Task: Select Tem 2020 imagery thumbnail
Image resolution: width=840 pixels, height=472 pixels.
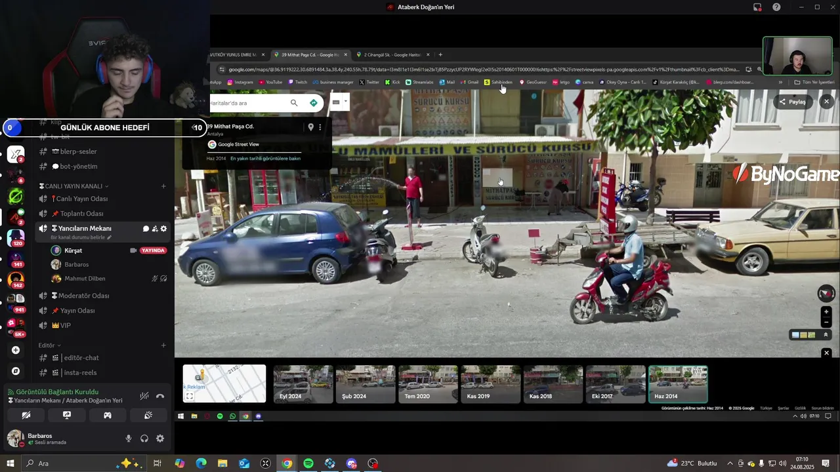Action: [428, 384]
